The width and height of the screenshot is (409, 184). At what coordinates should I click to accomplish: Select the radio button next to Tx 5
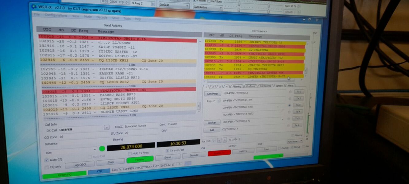pos(289,119)
